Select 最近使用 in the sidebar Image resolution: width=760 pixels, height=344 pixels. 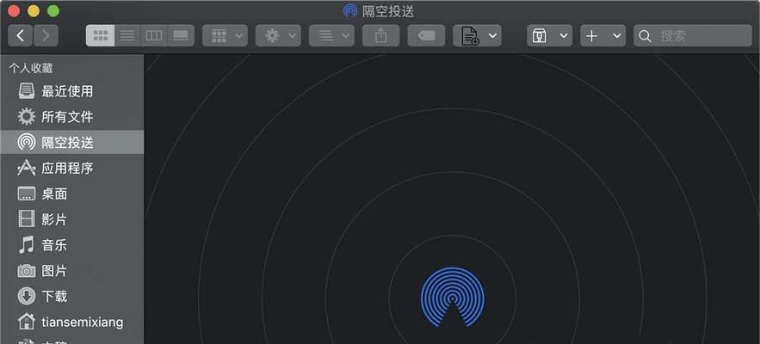[72, 91]
